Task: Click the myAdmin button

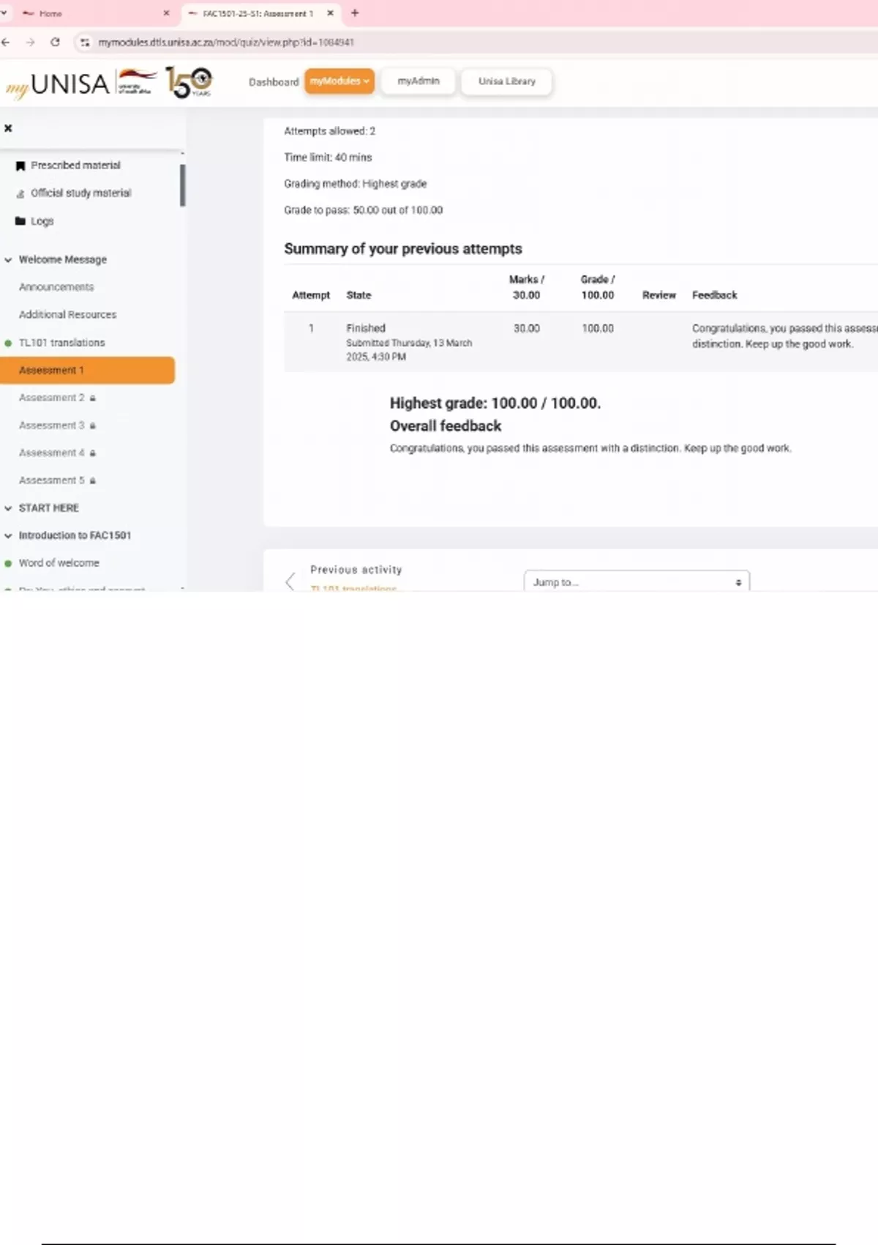Action: click(419, 81)
